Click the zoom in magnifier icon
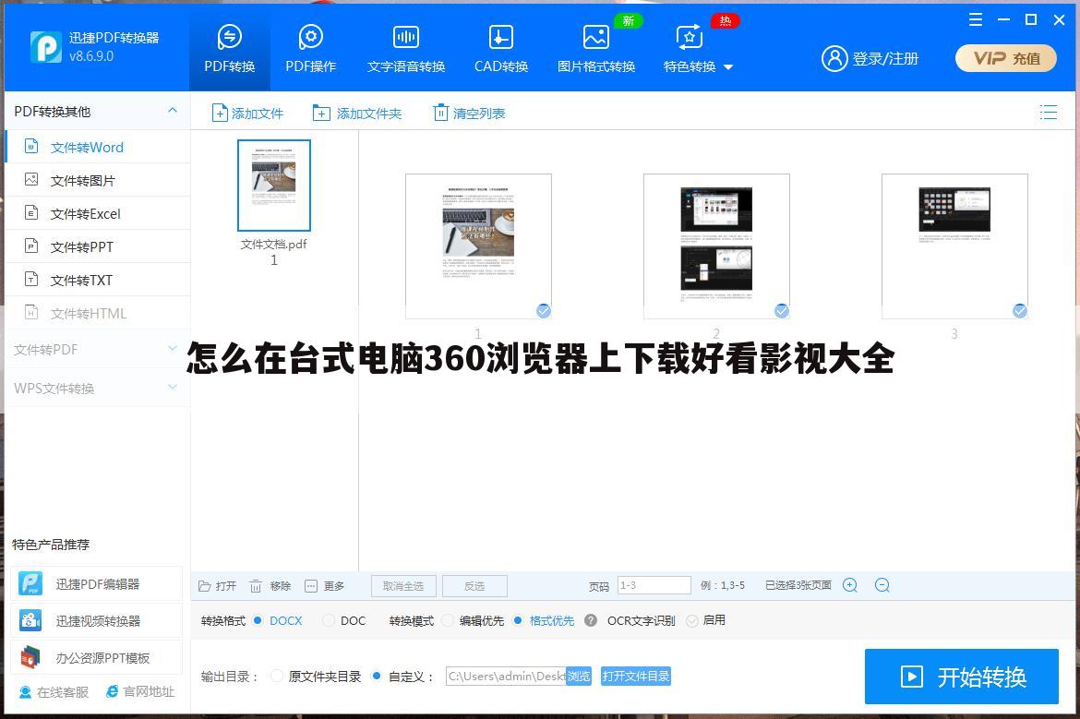1080x719 pixels. [x=850, y=585]
